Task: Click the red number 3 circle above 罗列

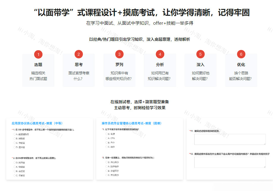Action: click(119, 54)
